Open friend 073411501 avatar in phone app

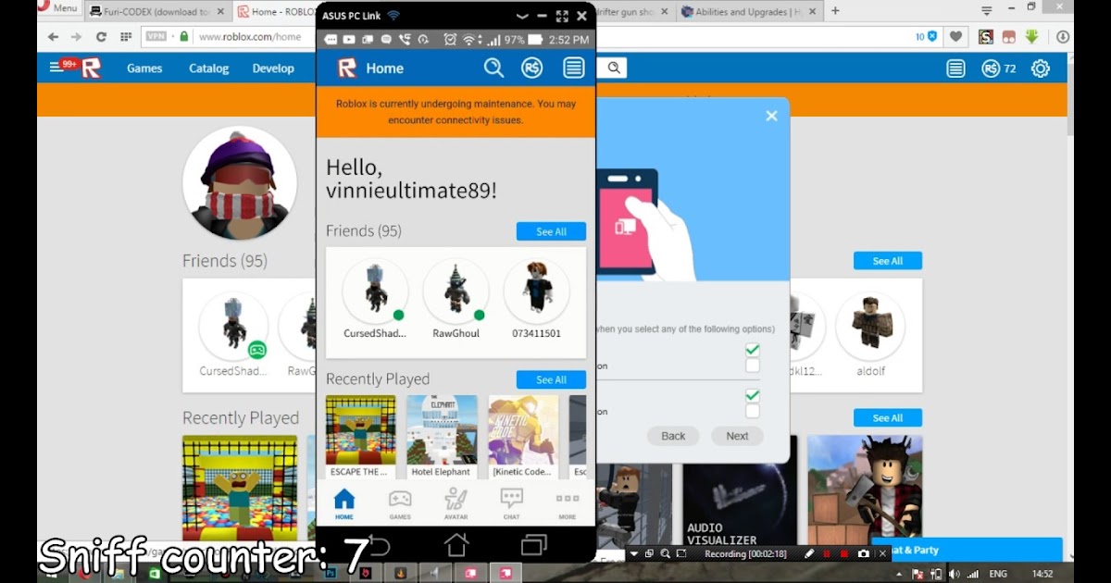click(537, 291)
